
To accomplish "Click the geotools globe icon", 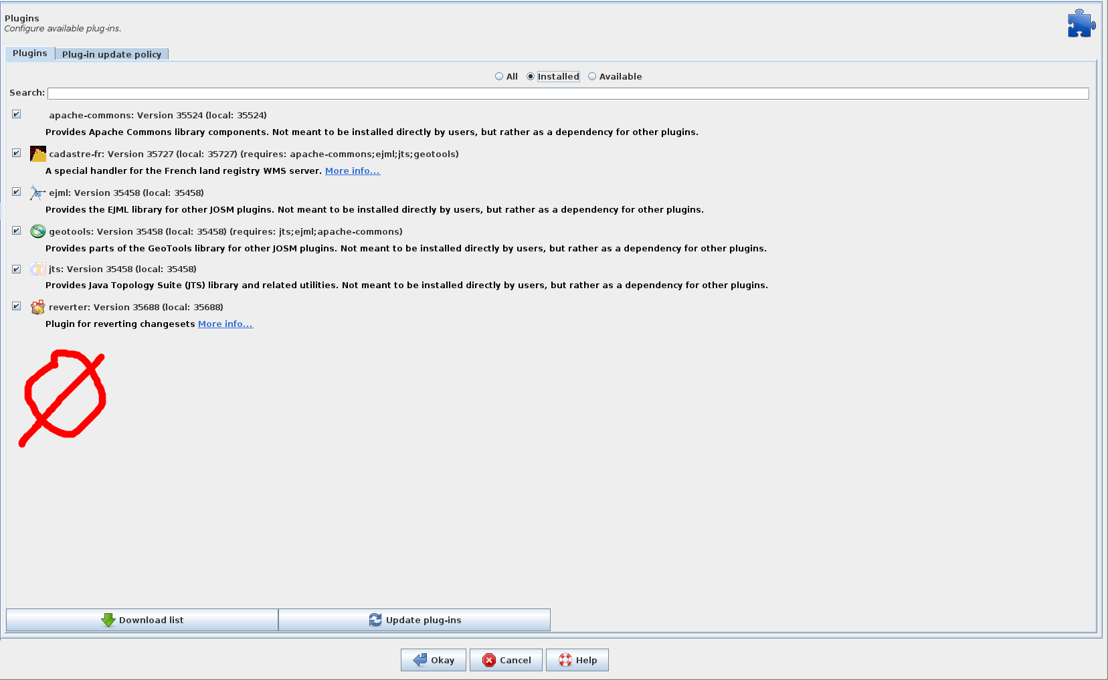I will pyautogui.click(x=38, y=231).
